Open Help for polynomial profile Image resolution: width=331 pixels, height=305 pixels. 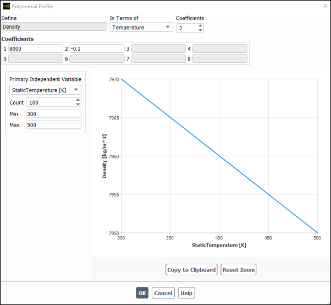click(x=186, y=293)
